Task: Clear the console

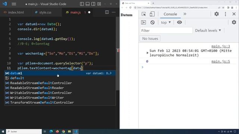Action: pyautogui.click(x=152, y=22)
